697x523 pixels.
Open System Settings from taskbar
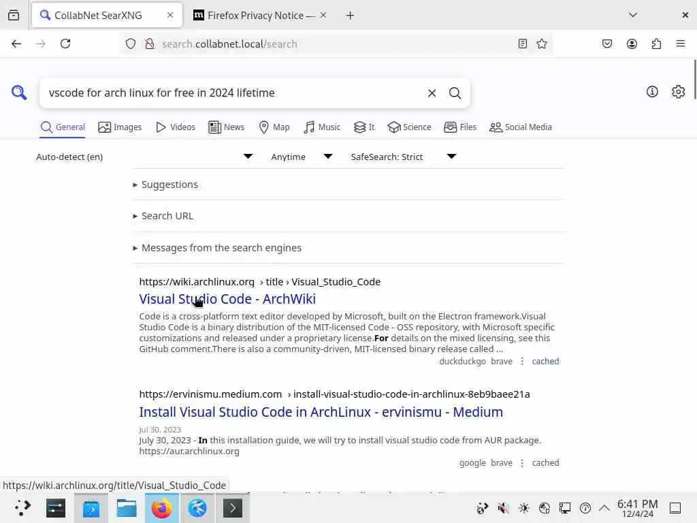pyautogui.click(x=56, y=508)
